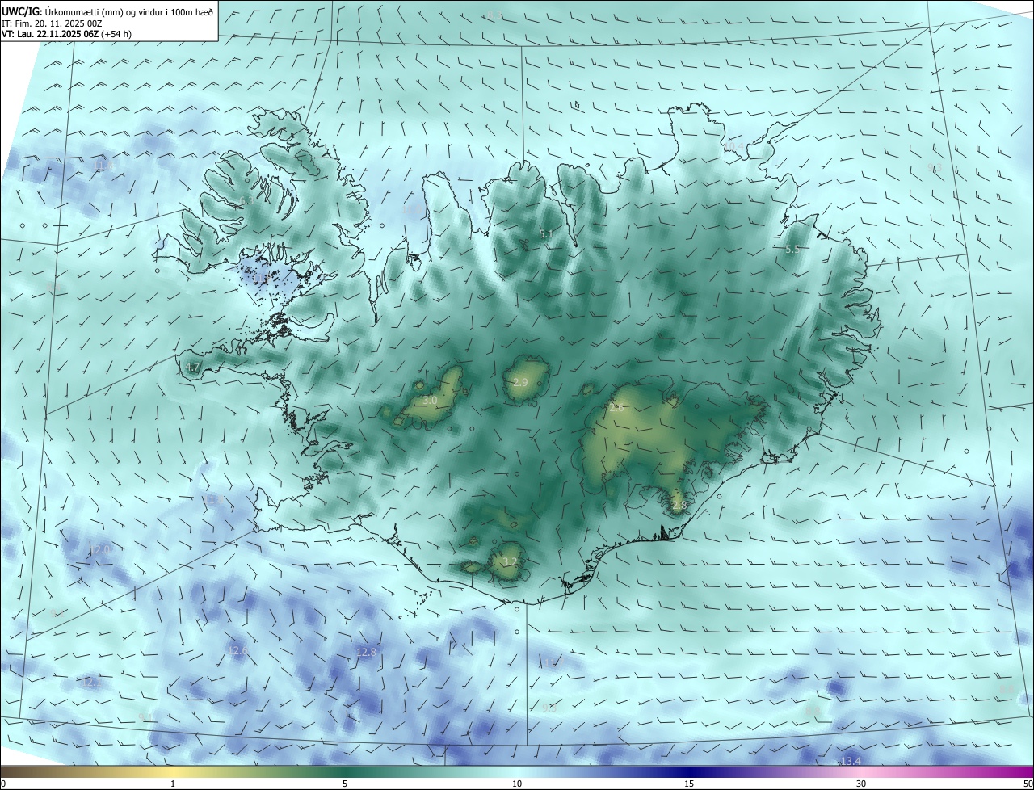Click the title 'Úrkomumætti (mm) og vindur í 100m hæð'
The width and height of the screenshot is (1034, 790).
point(128,11)
